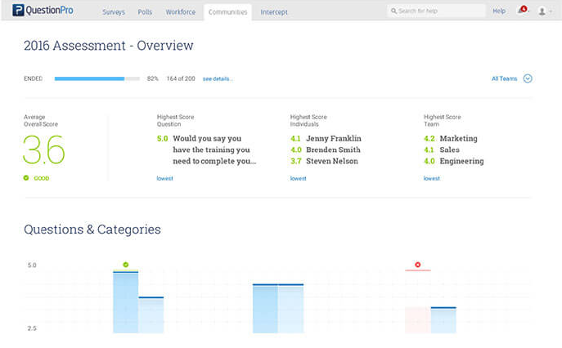Show lowest score team link
Screen dimensions: 562x348
pos(431,178)
